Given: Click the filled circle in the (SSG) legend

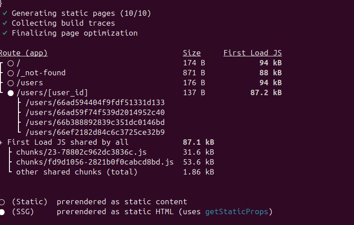Looking at the screenshot, I should pos(2,212).
